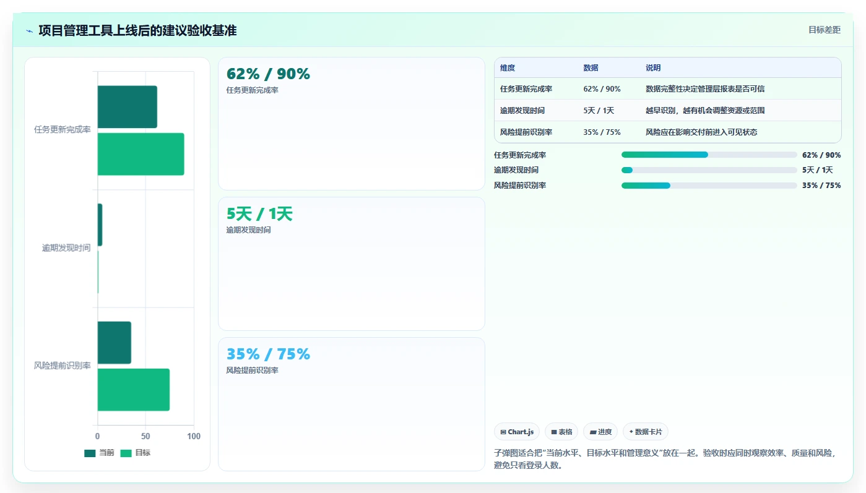Click the 50 tick on the chart axis
The width and height of the screenshot is (866, 493).
145,437
